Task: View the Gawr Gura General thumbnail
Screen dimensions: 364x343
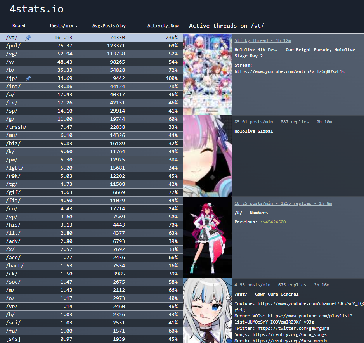Action: 207,310
